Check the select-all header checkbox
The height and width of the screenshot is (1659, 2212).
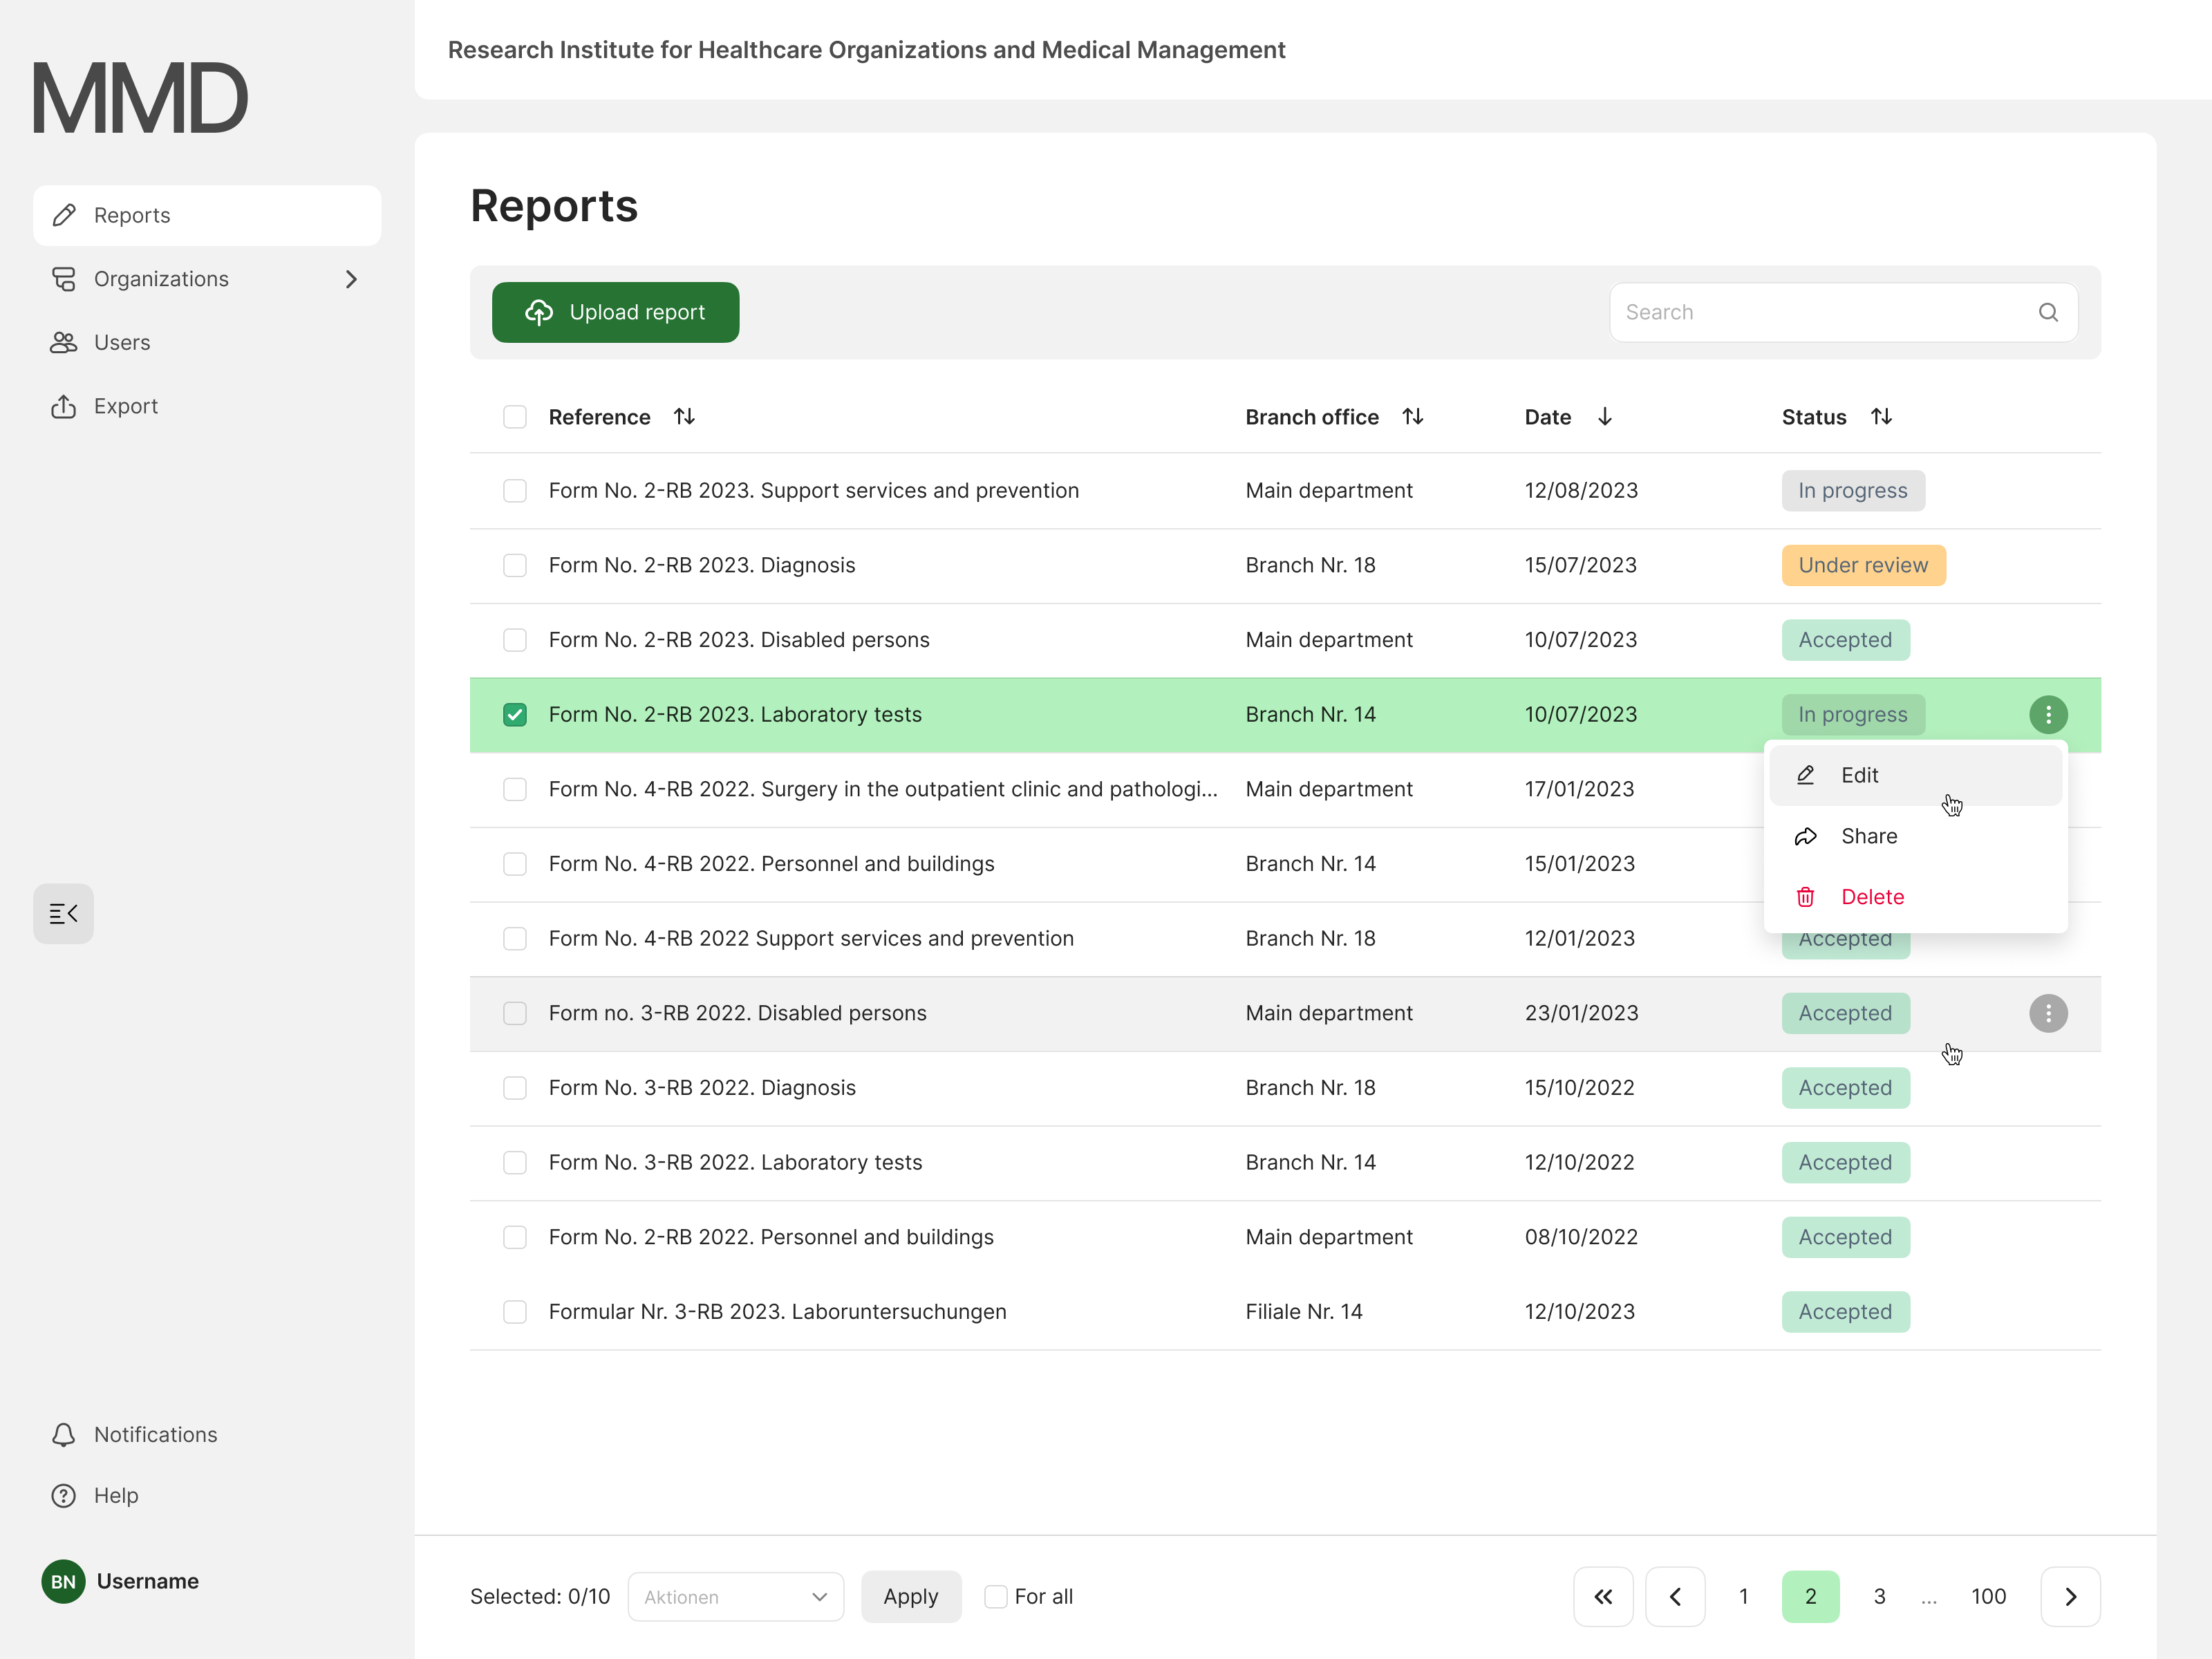[x=514, y=416]
